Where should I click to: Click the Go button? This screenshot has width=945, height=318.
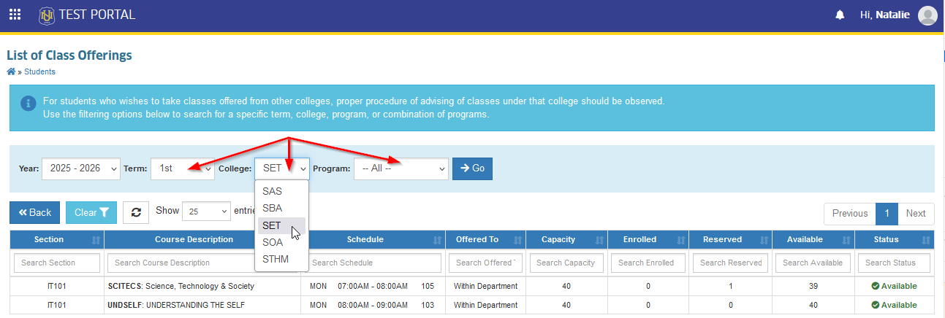click(473, 168)
